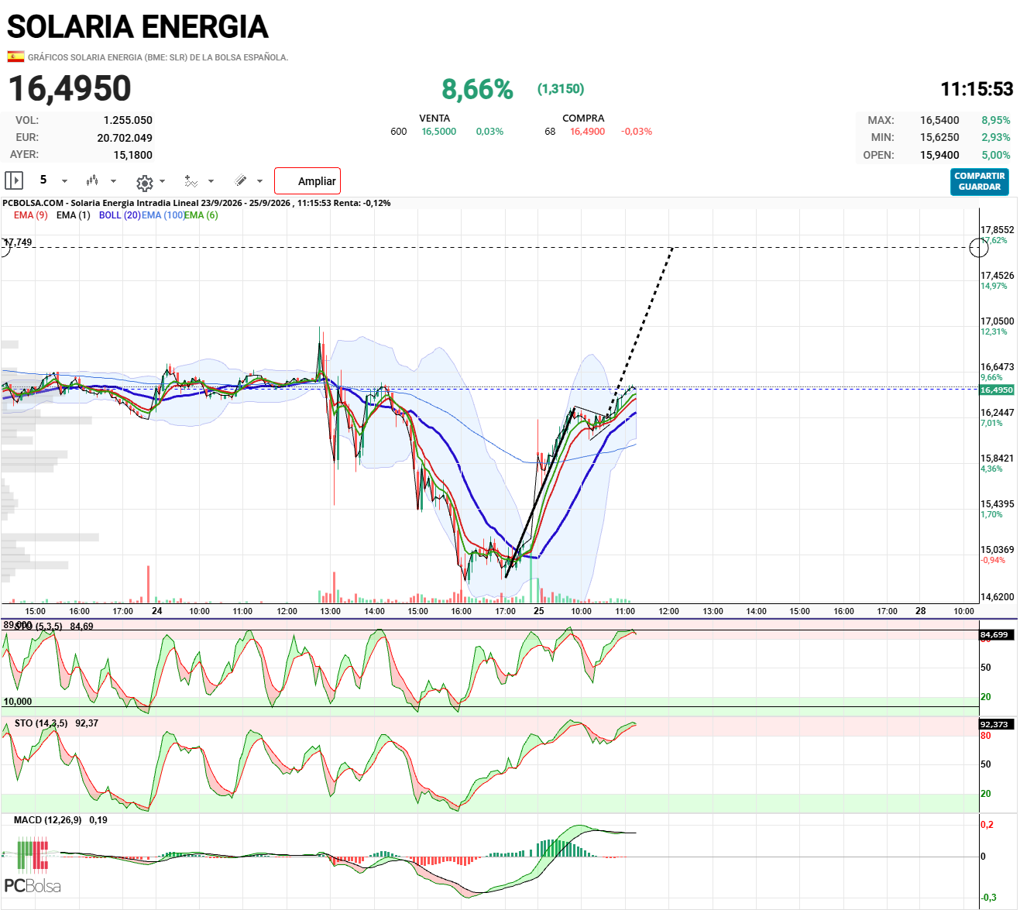Expand arrow next to candlestick chart icon
The width and height of the screenshot is (1020, 910).
click(x=114, y=181)
